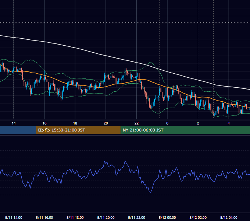Click the 5/11 16:00 time label
The height and width of the screenshot is (221, 250).
[44, 217]
